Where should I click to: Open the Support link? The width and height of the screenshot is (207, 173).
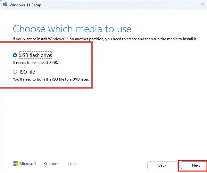[x=51, y=164]
